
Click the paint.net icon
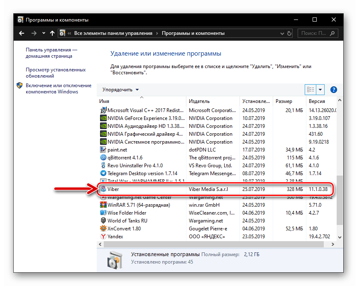pyautogui.click(x=103, y=149)
